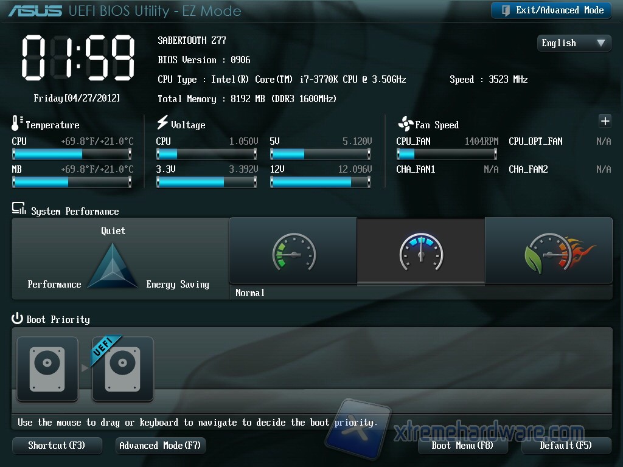This screenshot has width=623, height=467.
Task: Open the Shortcut(F3) list
Action: [x=57, y=446]
